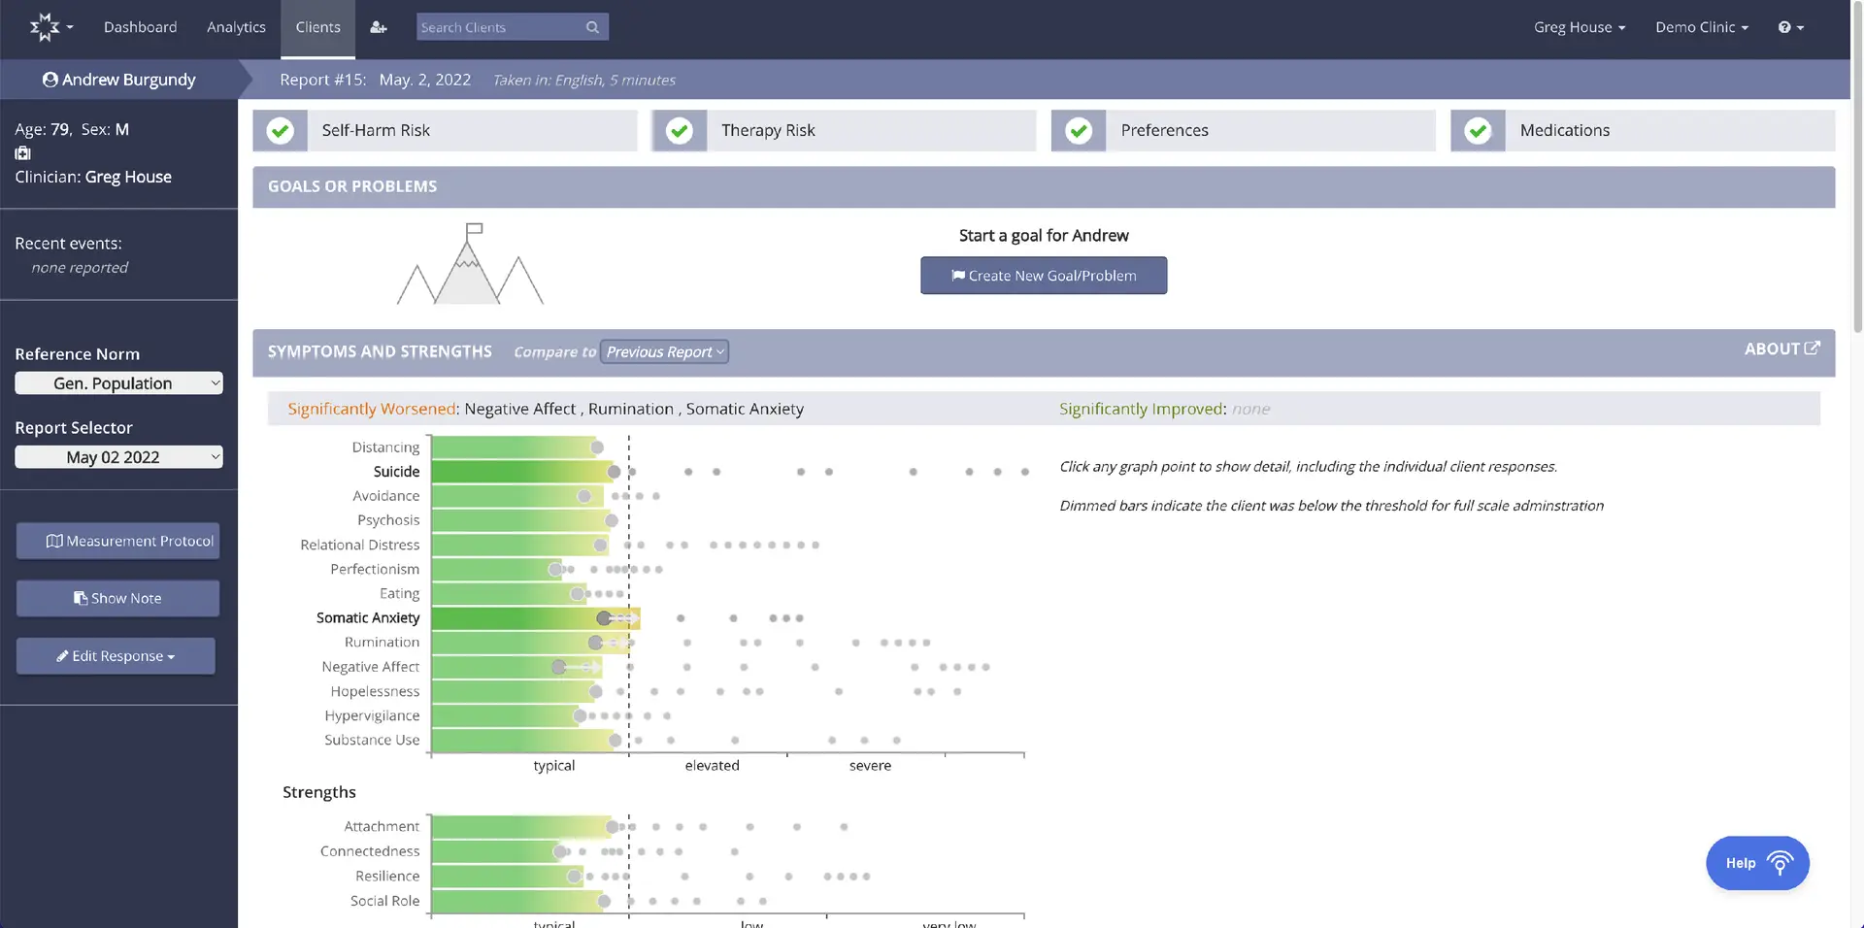Open the Help question-mark menu
The width and height of the screenshot is (1864, 928).
(1789, 28)
